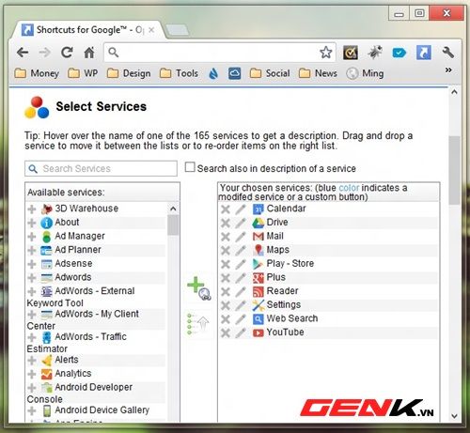Edit the Plus service with pencil icon
Viewport: 470px width, 433px height.
pyautogui.click(x=241, y=278)
